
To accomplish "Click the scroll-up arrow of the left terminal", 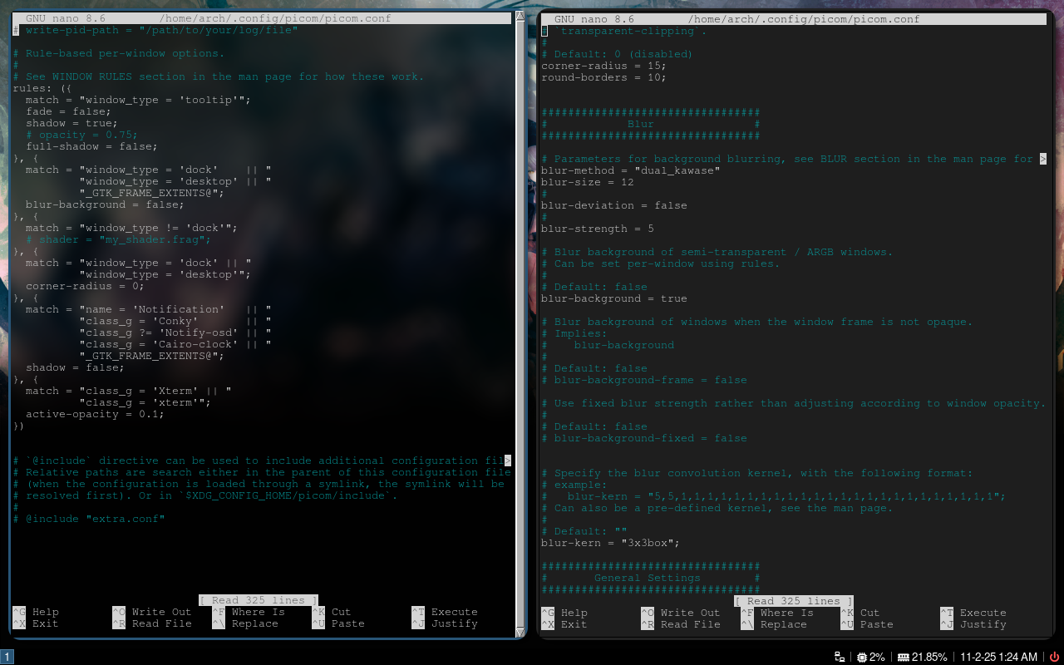I will tap(520, 16).
